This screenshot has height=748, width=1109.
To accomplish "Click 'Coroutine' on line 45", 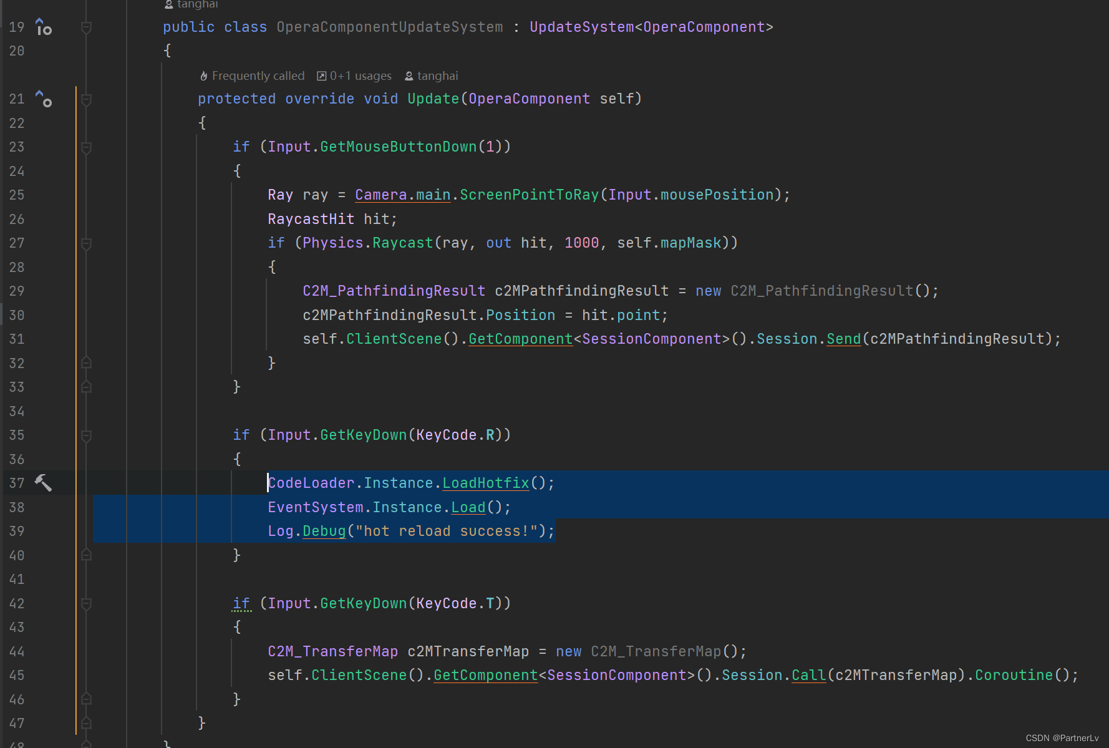I will [x=1014, y=675].
